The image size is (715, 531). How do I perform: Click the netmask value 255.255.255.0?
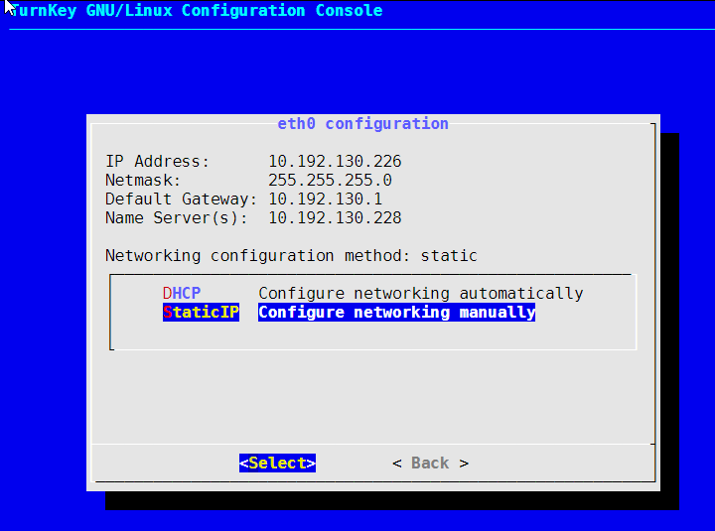click(330, 180)
